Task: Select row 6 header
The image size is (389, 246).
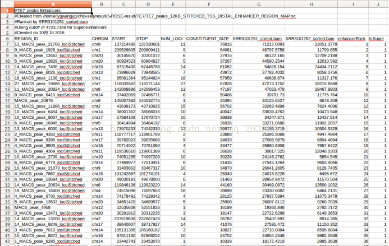Action: click(x=7, y=39)
